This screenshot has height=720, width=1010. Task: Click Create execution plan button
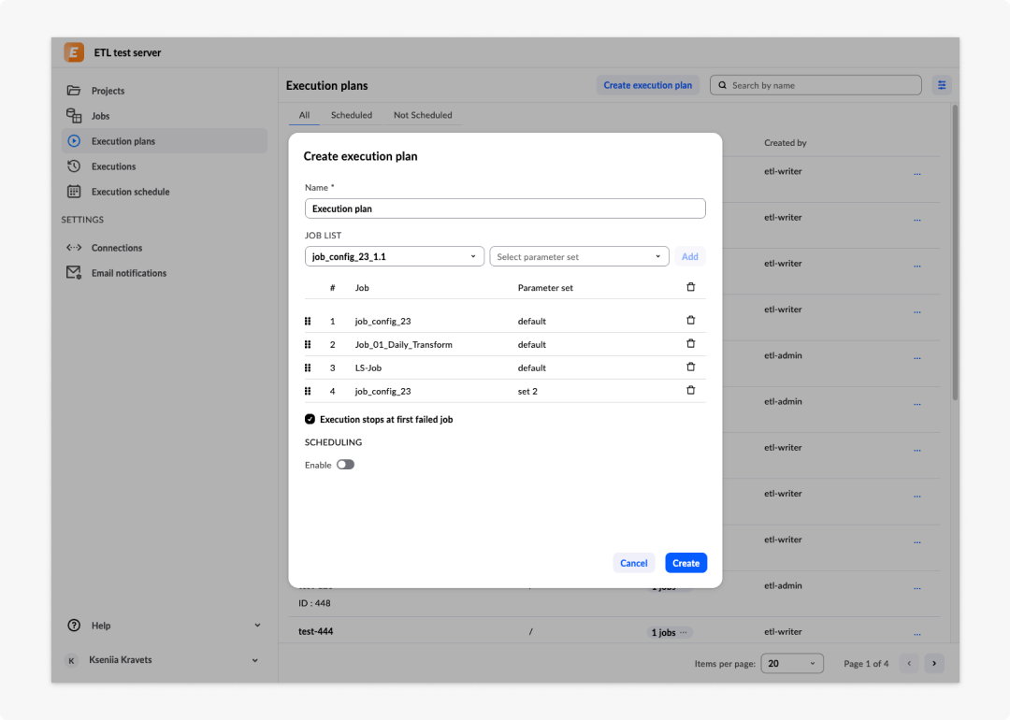pos(647,85)
